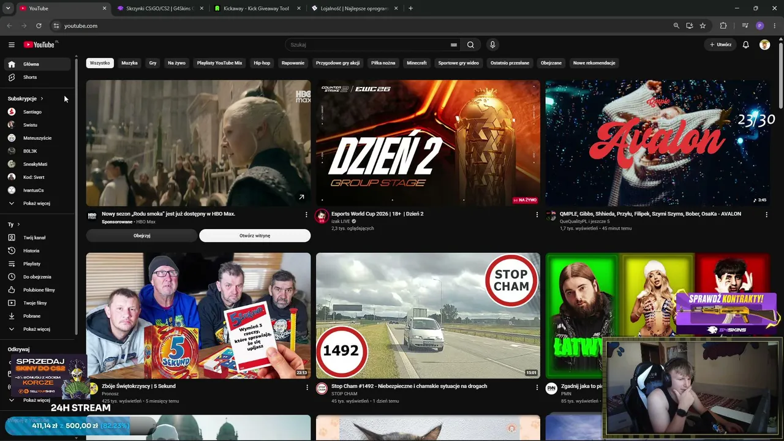Expand more subscriptions with Pokaż więcej
This screenshot has width=784, height=441.
[37, 203]
